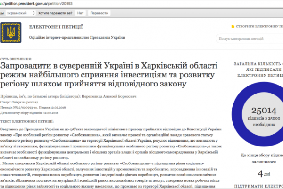The height and width of the screenshot is (189, 283).
Task: Click 'підписів з 25000 необхідних' text
Action: click(264, 121)
